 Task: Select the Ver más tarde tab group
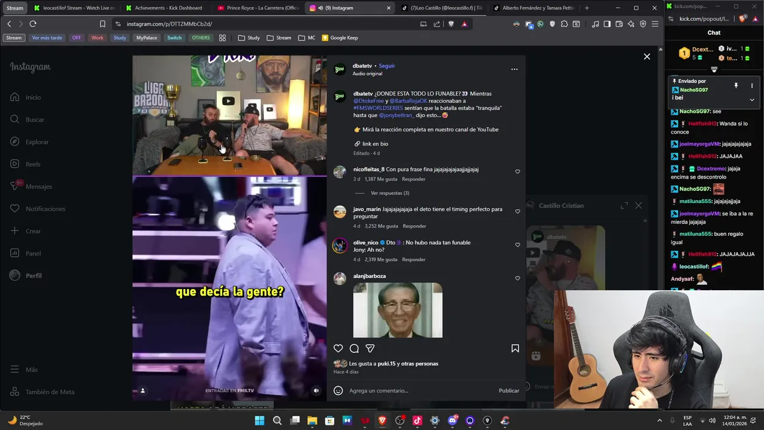(47, 38)
